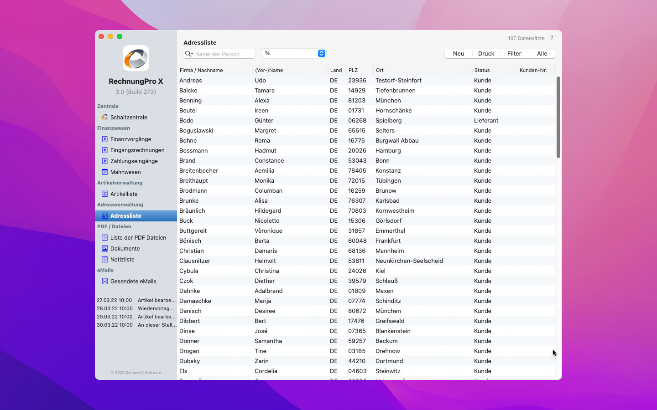This screenshot has height=410, width=657.
Task: Click the Filter button
Action: (514, 53)
